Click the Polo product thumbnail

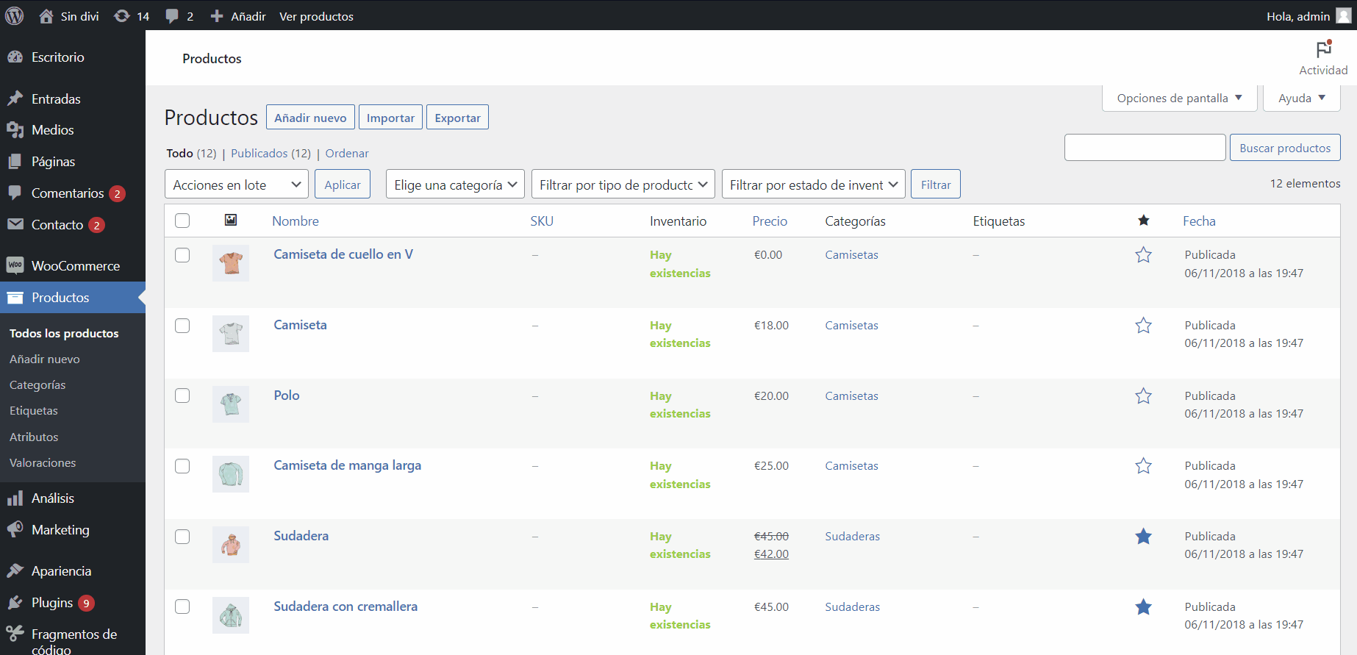[231, 404]
